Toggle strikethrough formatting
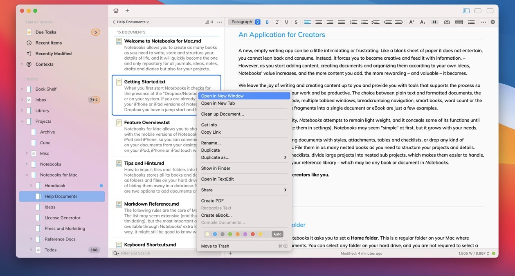 point(296,22)
